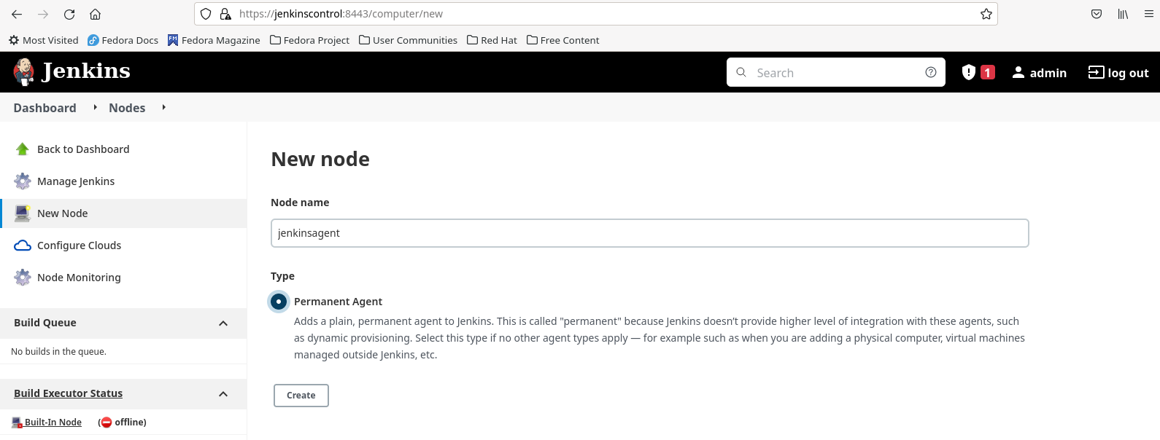Click the New Node computer icon
The width and height of the screenshot is (1160, 440).
[x=23, y=213]
